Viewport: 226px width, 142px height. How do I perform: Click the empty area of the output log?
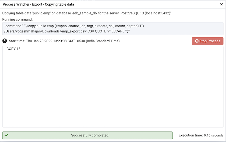(113, 90)
